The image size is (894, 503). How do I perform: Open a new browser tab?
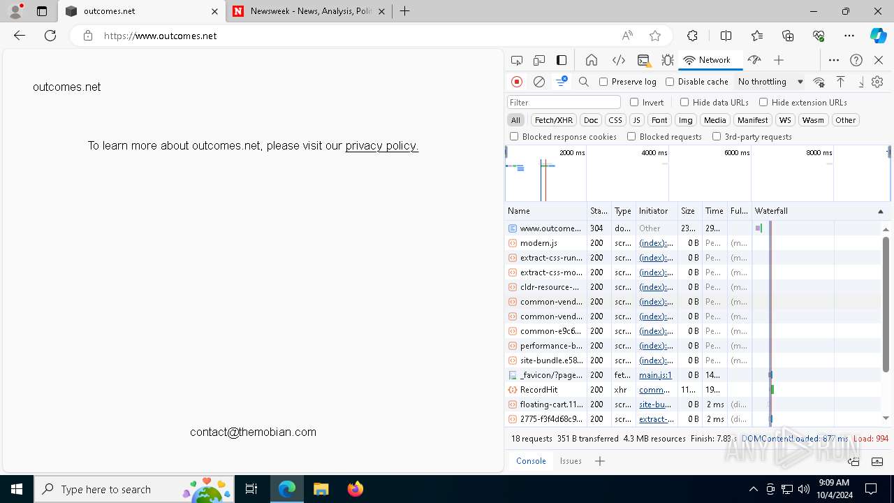pyautogui.click(x=405, y=11)
